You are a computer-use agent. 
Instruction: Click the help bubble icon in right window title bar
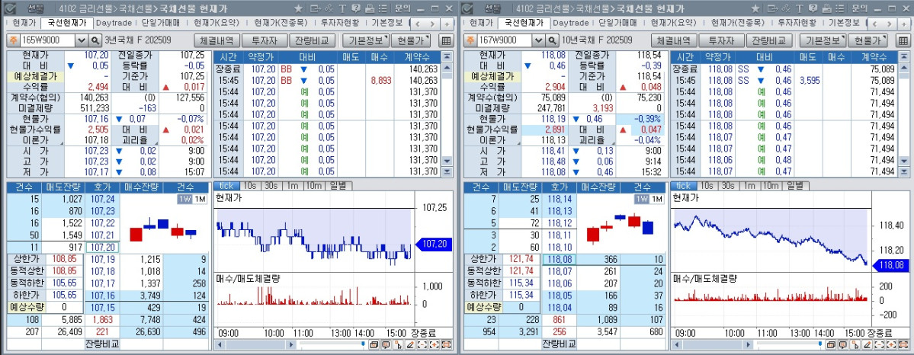pyautogui.click(x=813, y=8)
